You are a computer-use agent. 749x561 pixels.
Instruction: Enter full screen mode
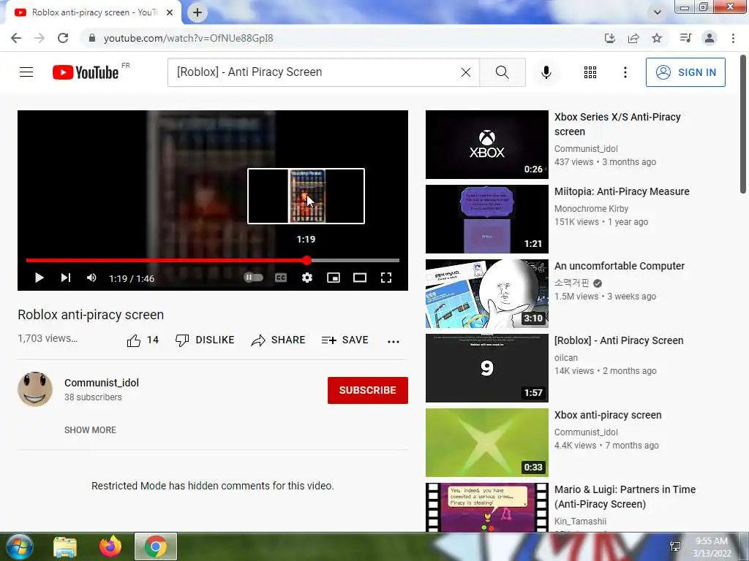pyautogui.click(x=386, y=278)
